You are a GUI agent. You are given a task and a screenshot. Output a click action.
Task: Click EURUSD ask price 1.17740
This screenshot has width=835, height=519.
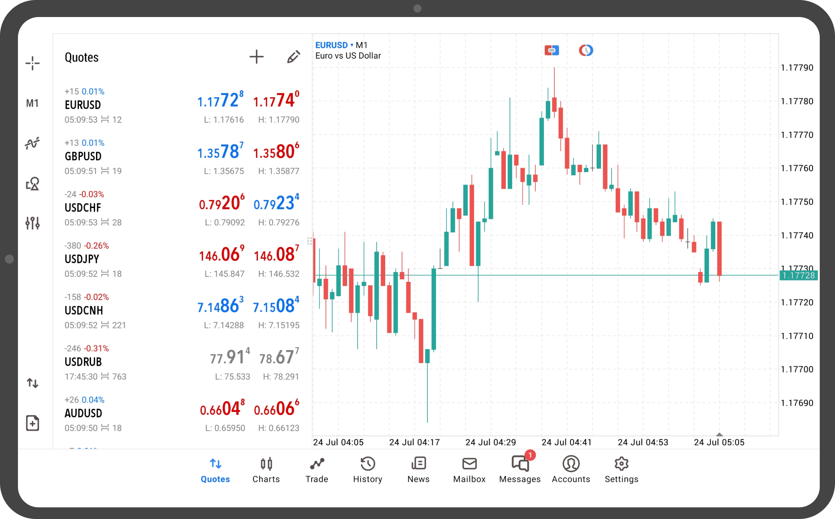pyautogui.click(x=276, y=100)
